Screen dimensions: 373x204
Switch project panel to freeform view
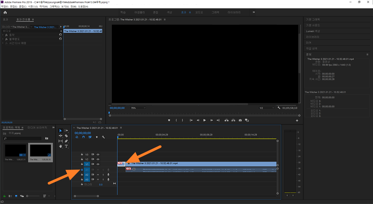[x=22, y=196]
